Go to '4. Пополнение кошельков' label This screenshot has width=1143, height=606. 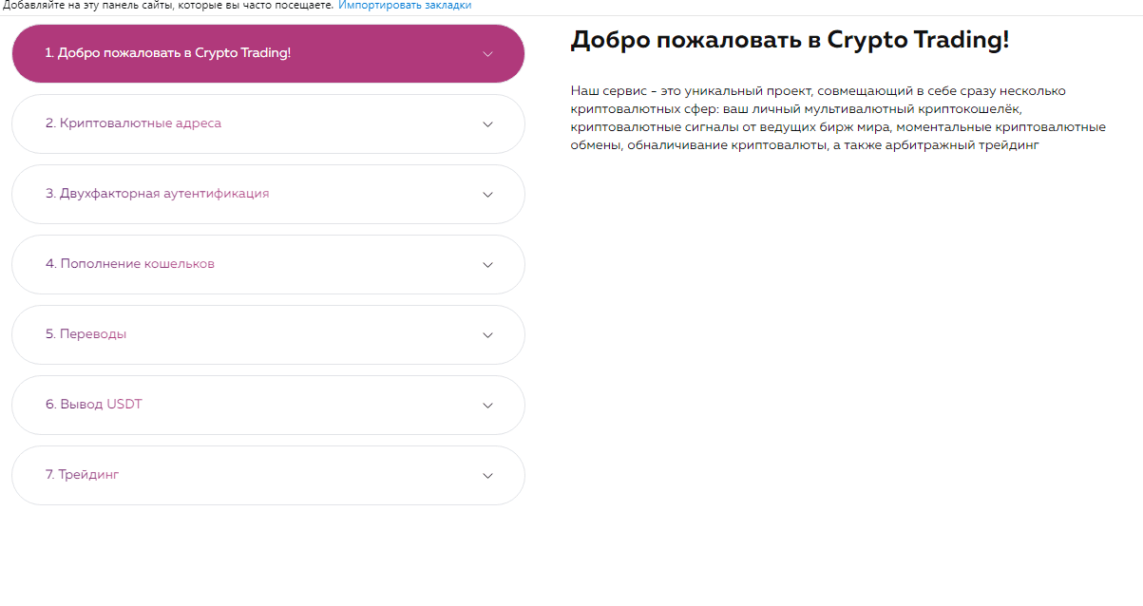pyautogui.click(x=130, y=264)
